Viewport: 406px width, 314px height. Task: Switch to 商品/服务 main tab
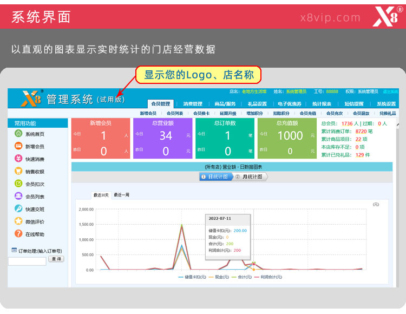pyautogui.click(x=225, y=104)
